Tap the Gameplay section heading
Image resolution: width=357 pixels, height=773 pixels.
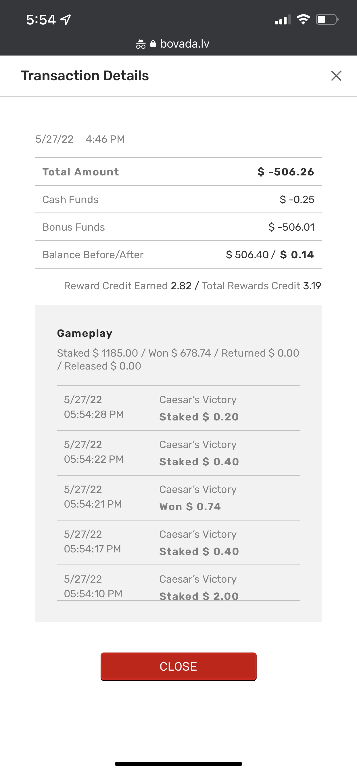point(85,333)
